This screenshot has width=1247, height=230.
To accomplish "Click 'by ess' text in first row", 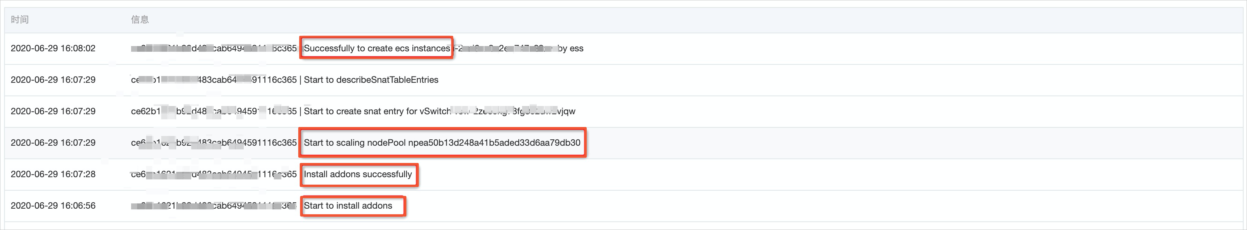I will coord(570,48).
